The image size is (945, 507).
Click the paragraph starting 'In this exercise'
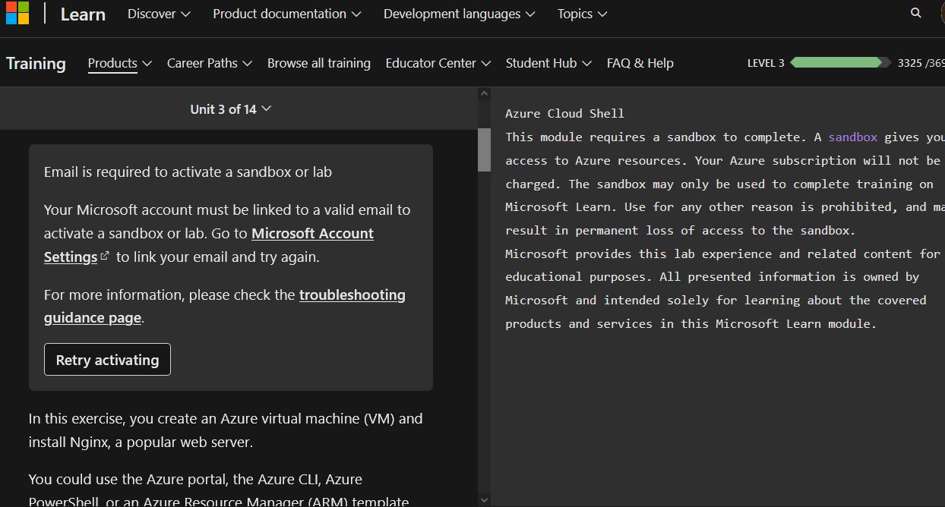click(226, 430)
